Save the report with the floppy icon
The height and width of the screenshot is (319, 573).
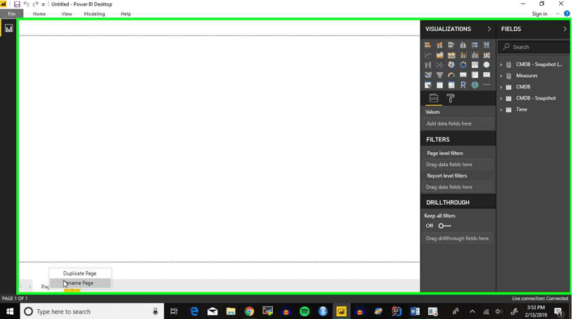click(x=17, y=4)
